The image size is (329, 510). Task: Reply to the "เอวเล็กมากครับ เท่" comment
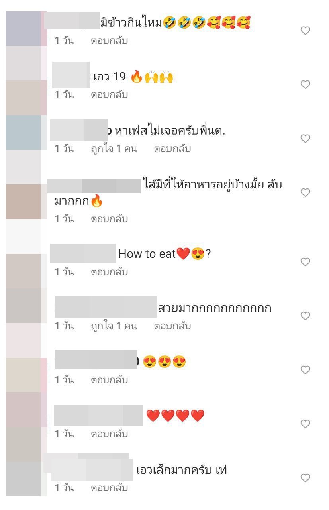(109, 488)
